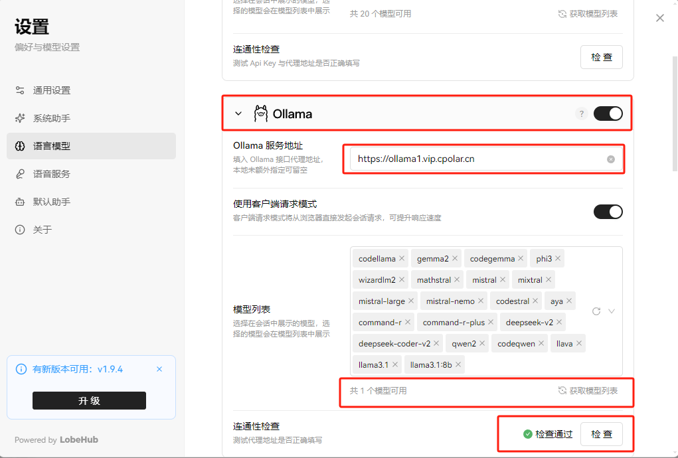Click the 检查通过 status text

554,434
